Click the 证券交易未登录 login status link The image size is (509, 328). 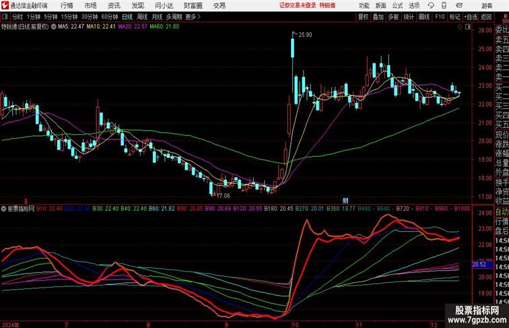(x=298, y=5)
